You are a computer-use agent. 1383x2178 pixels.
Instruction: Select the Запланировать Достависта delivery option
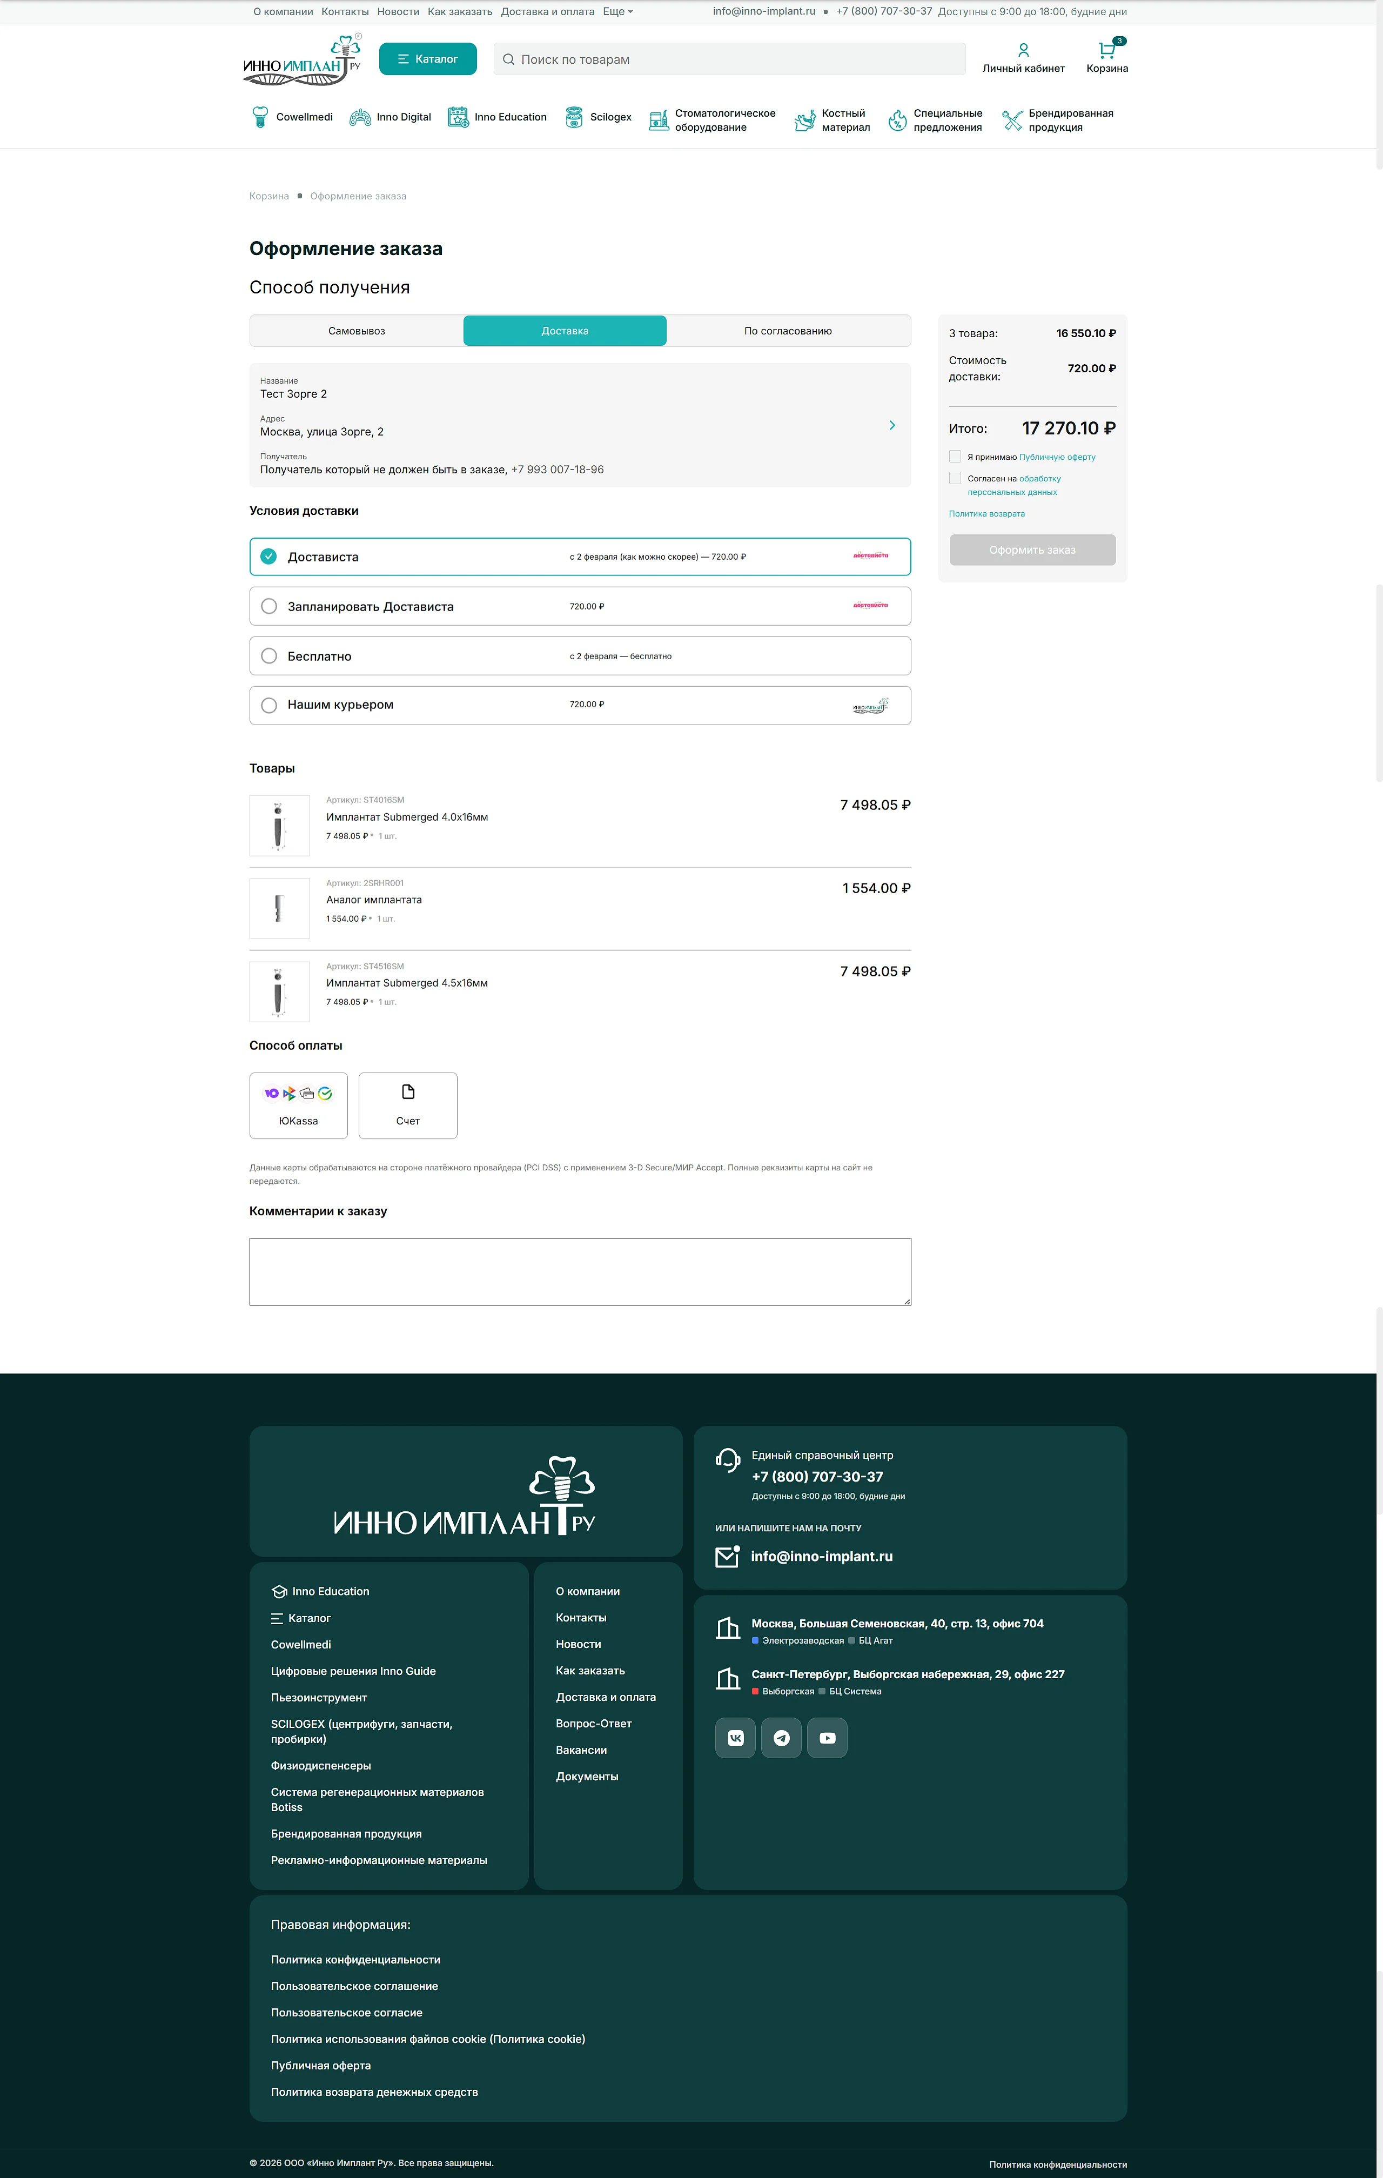[580, 606]
